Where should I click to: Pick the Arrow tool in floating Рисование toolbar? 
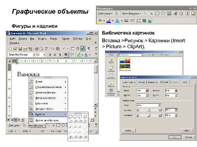(x=151, y=13)
